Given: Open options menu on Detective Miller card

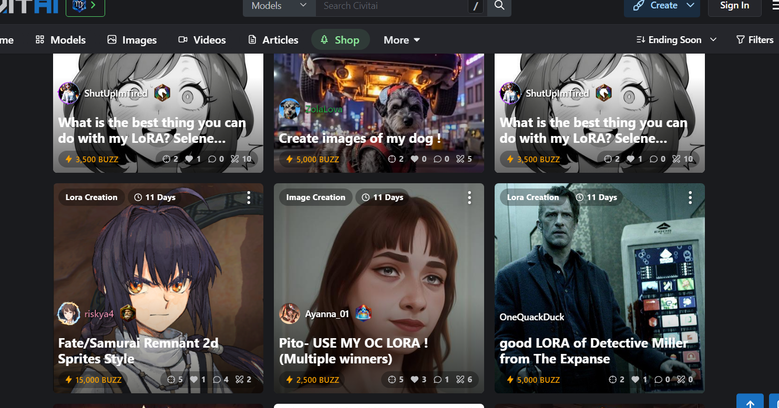Looking at the screenshot, I should click(690, 197).
